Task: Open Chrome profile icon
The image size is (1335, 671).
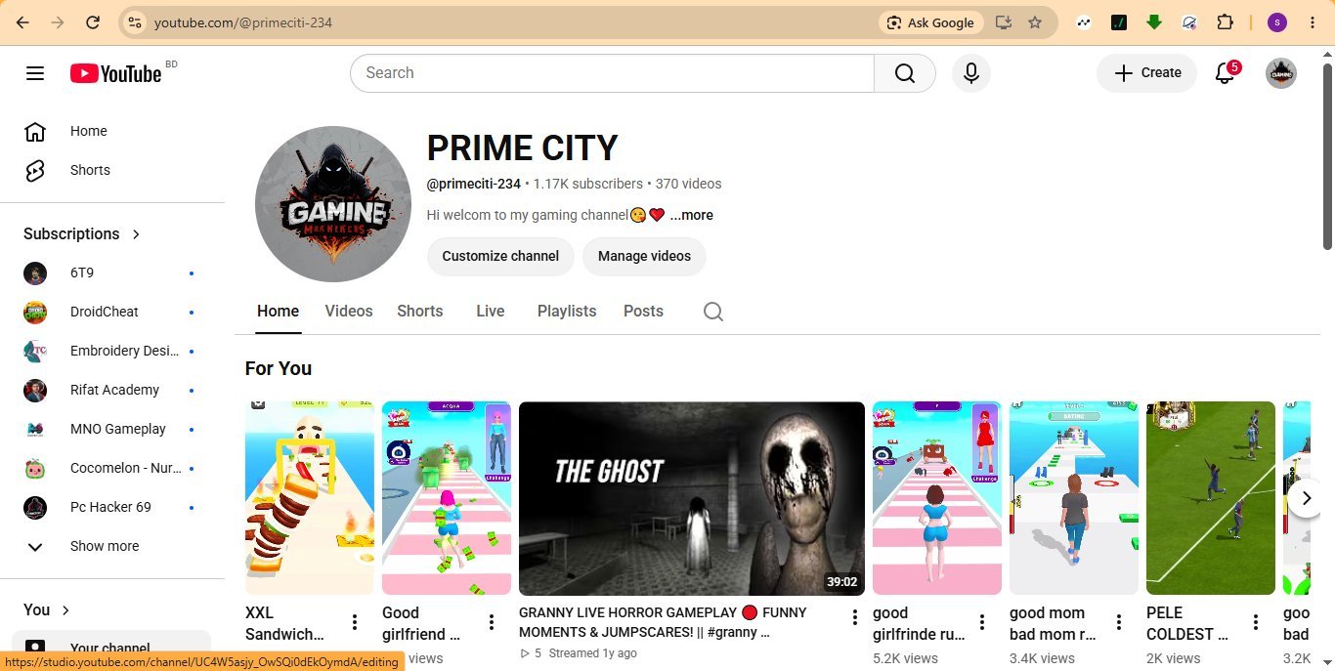Action: [x=1277, y=22]
